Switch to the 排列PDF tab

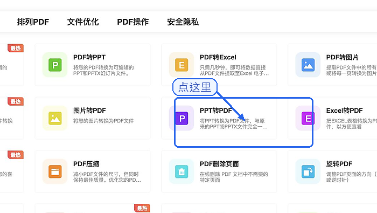[x=33, y=22]
